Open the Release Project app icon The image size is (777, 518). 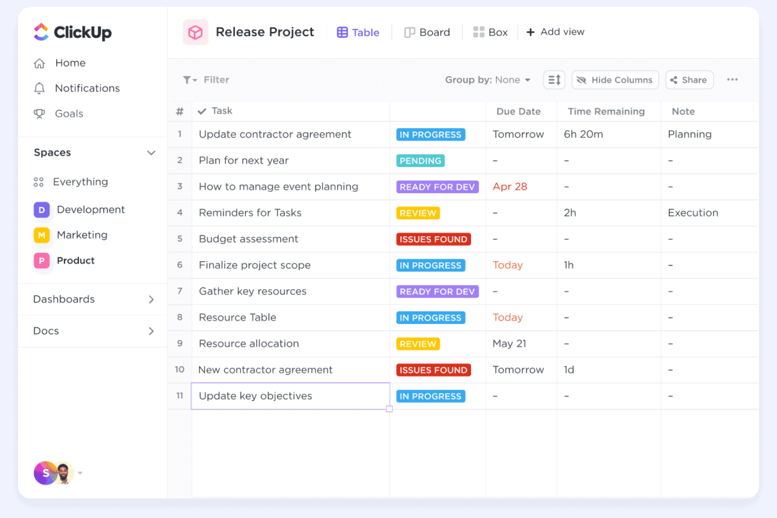[x=195, y=32]
